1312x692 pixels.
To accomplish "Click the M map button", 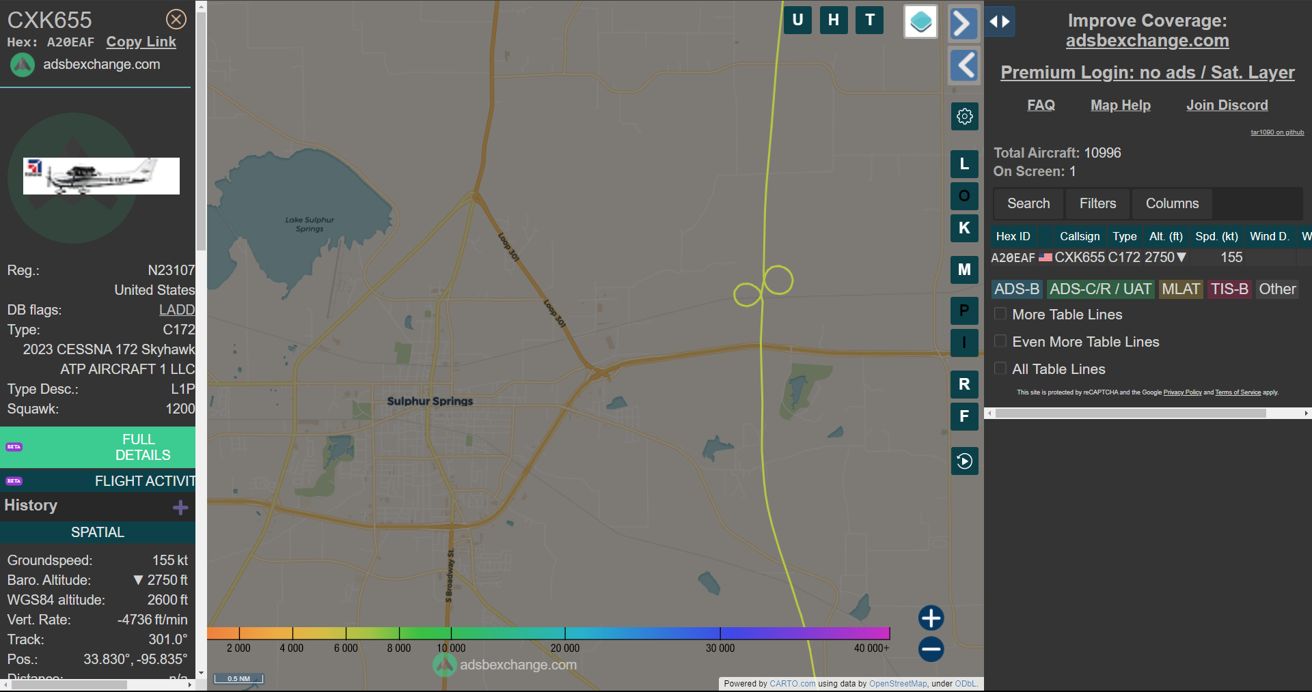I will (x=965, y=270).
